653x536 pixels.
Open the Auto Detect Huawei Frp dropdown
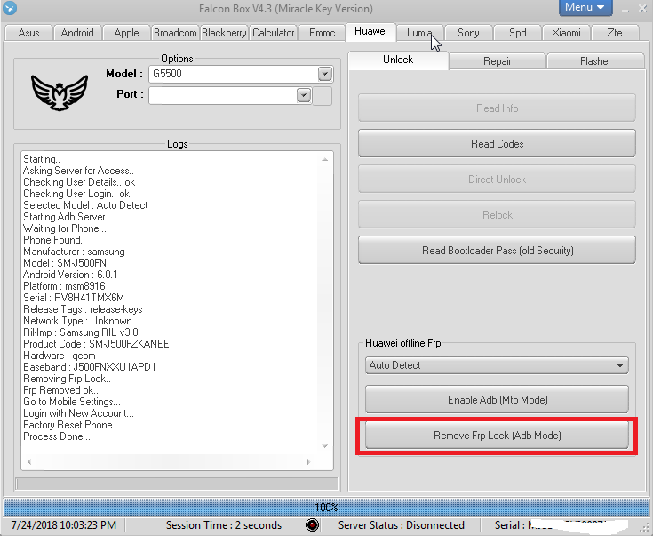[x=497, y=365]
